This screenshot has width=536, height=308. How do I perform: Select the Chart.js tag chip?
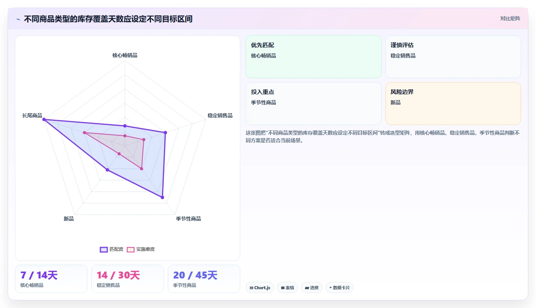click(x=260, y=288)
